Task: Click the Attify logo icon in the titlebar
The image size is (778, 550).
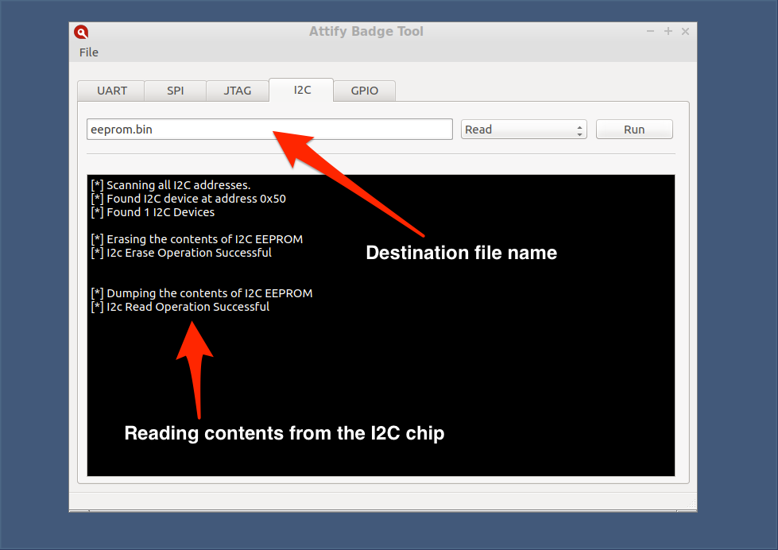Action: [x=81, y=32]
